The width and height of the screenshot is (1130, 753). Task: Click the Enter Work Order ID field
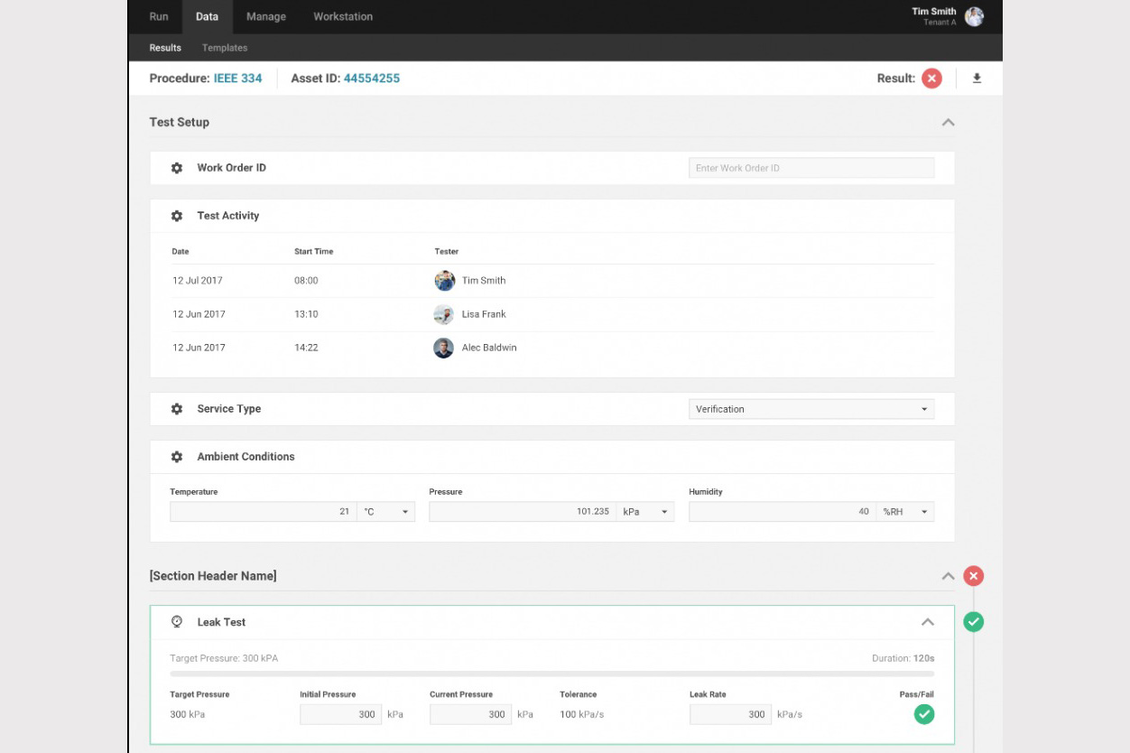click(810, 168)
